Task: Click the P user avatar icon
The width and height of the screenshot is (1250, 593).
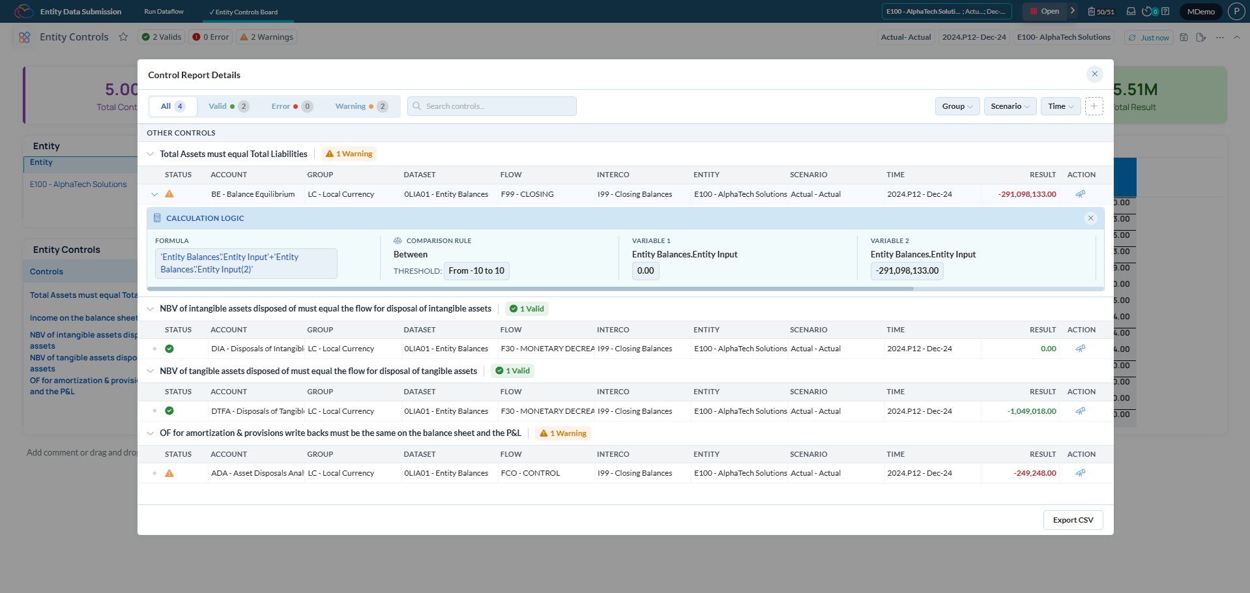Action: click(1236, 11)
